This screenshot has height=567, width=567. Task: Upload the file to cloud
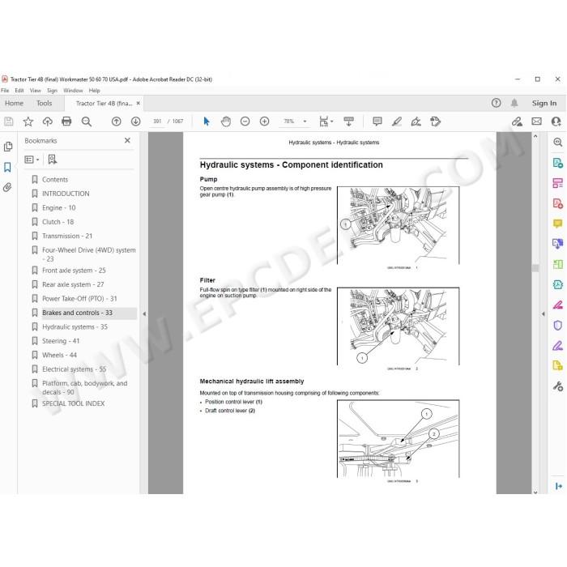point(47,122)
